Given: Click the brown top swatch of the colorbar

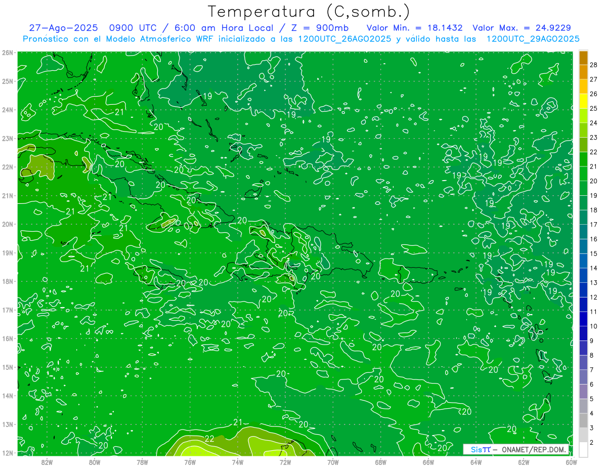Looking at the screenshot, I should point(583,58).
